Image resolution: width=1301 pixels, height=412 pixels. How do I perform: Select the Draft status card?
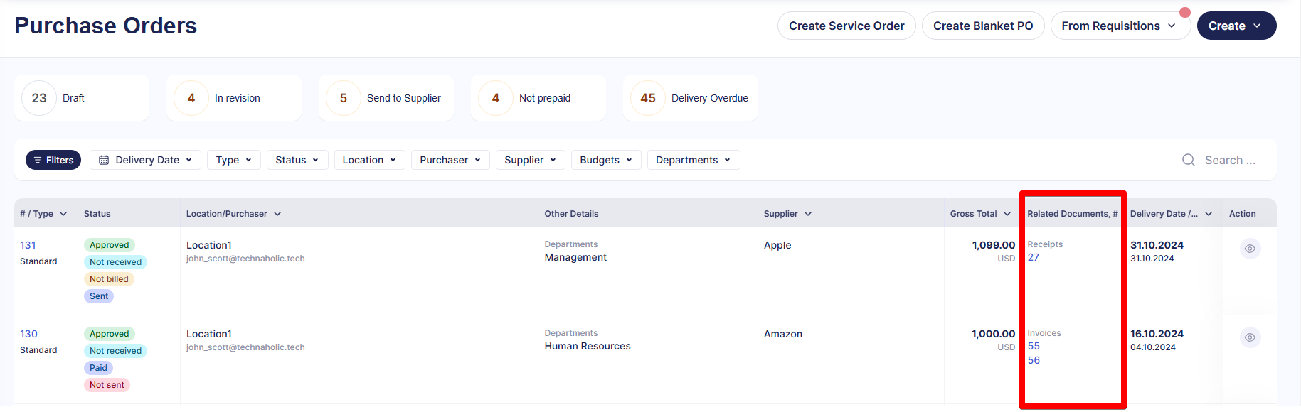click(81, 98)
